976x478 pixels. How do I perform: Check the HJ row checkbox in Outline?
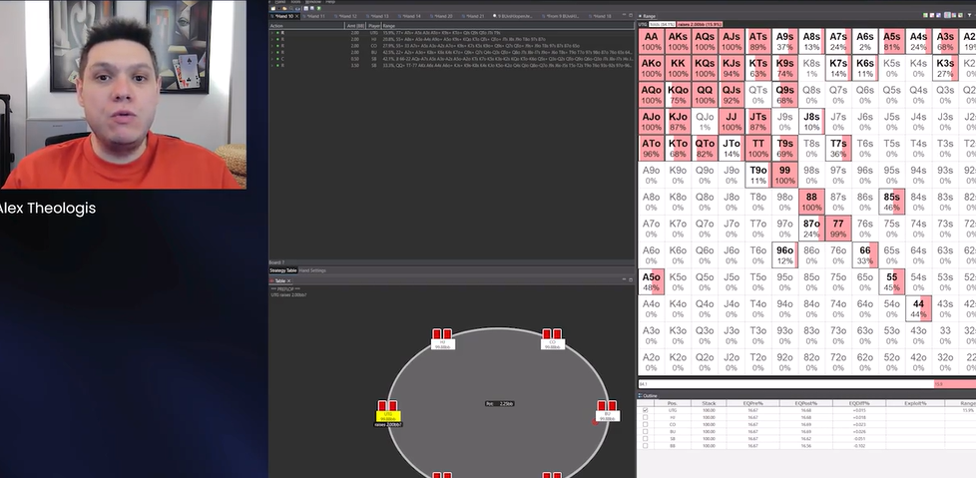(645, 418)
